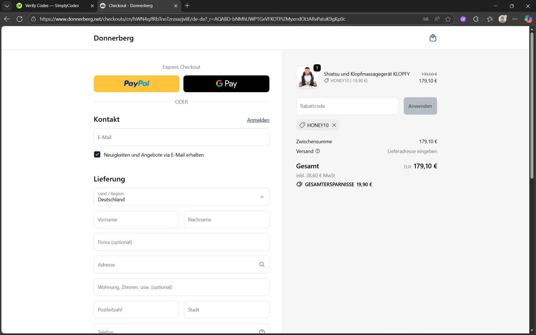Open Settings and more menu
Viewport: 536px width, 335px height.
pos(515,19)
